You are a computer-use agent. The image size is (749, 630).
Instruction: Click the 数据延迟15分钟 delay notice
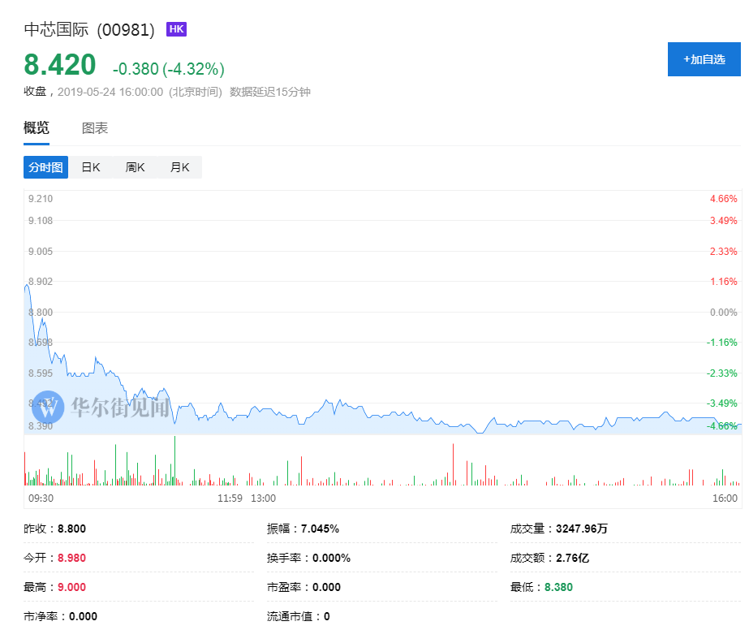click(x=270, y=92)
